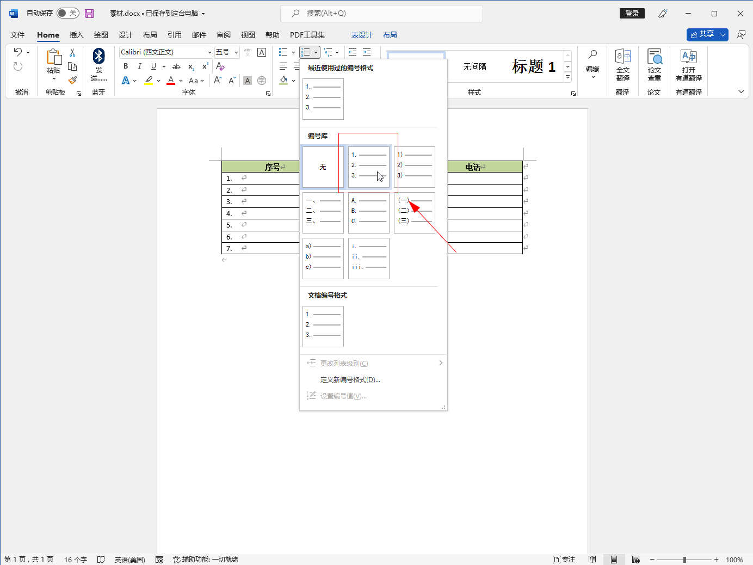Click the Copy icon in clipboard group
The width and height of the screenshot is (753, 565).
click(72, 66)
